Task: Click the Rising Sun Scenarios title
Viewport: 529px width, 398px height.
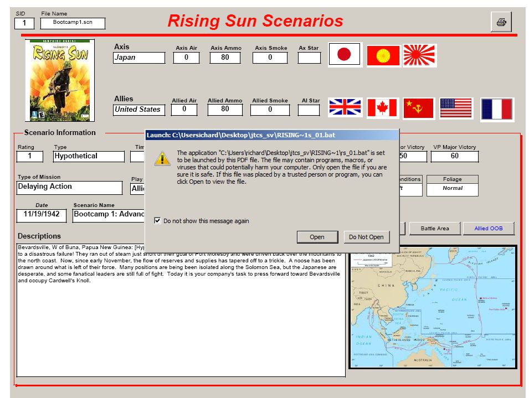Action: point(255,21)
